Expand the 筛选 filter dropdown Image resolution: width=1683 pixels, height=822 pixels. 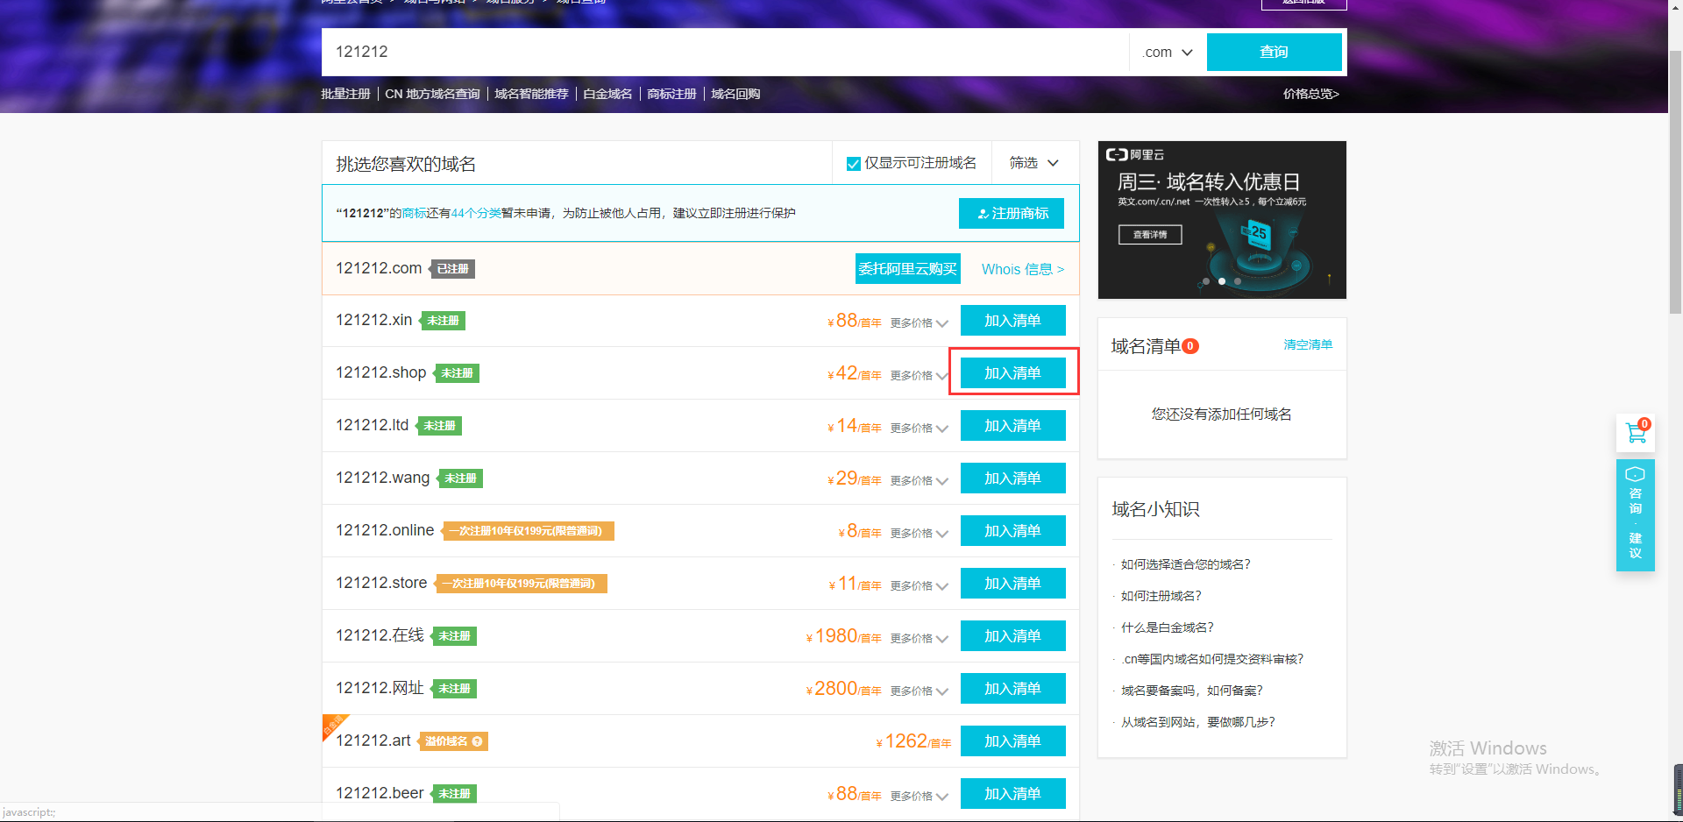coord(1034,163)
